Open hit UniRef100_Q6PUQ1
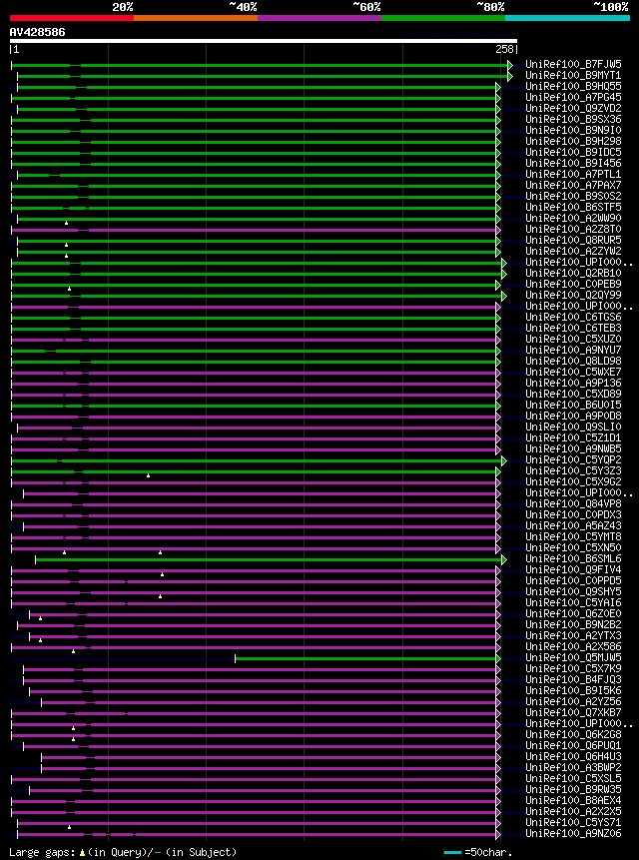This screenshot has width=639, height=860. coord(573,745)
